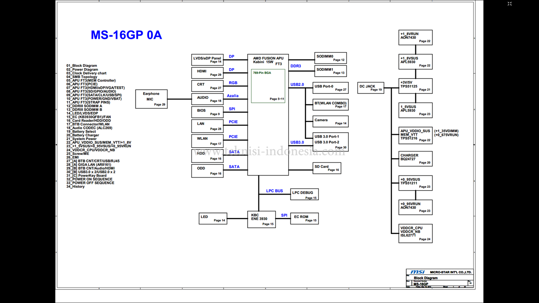Click the 'USB 3.0 Port-2' label

[326, 142]
